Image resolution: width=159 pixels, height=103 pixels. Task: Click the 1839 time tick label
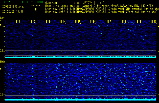coord(138,22)
